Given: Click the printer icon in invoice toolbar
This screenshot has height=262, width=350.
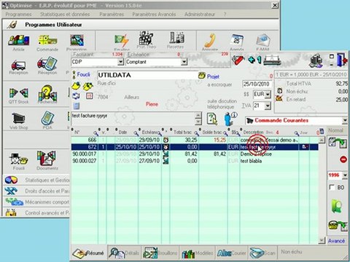Looking at the screenshot, I should tap(272, 60).
